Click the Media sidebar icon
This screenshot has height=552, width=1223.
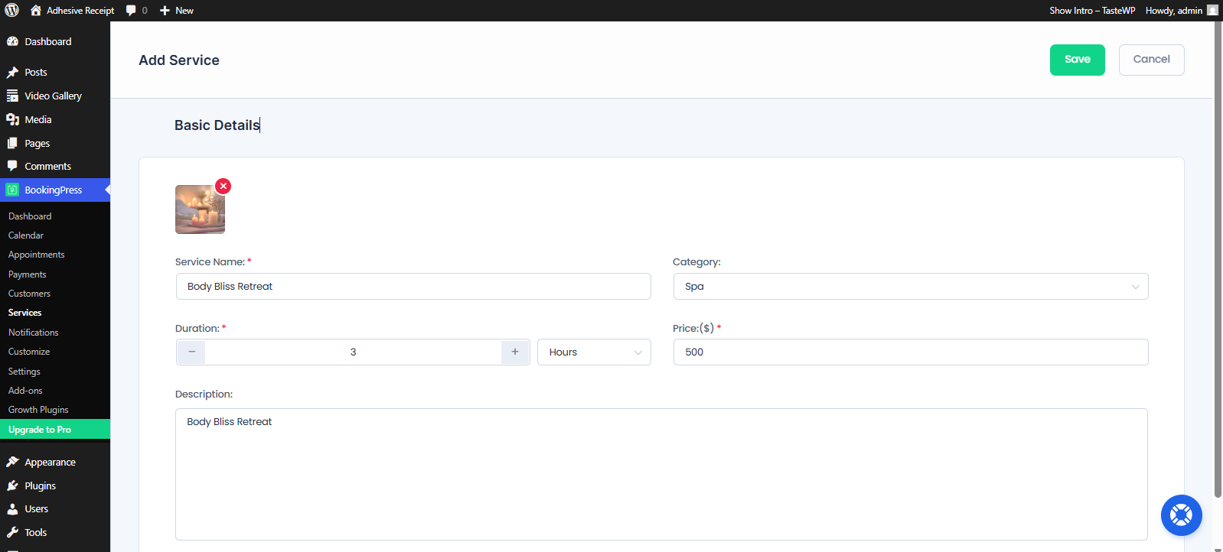pos(12,119)
